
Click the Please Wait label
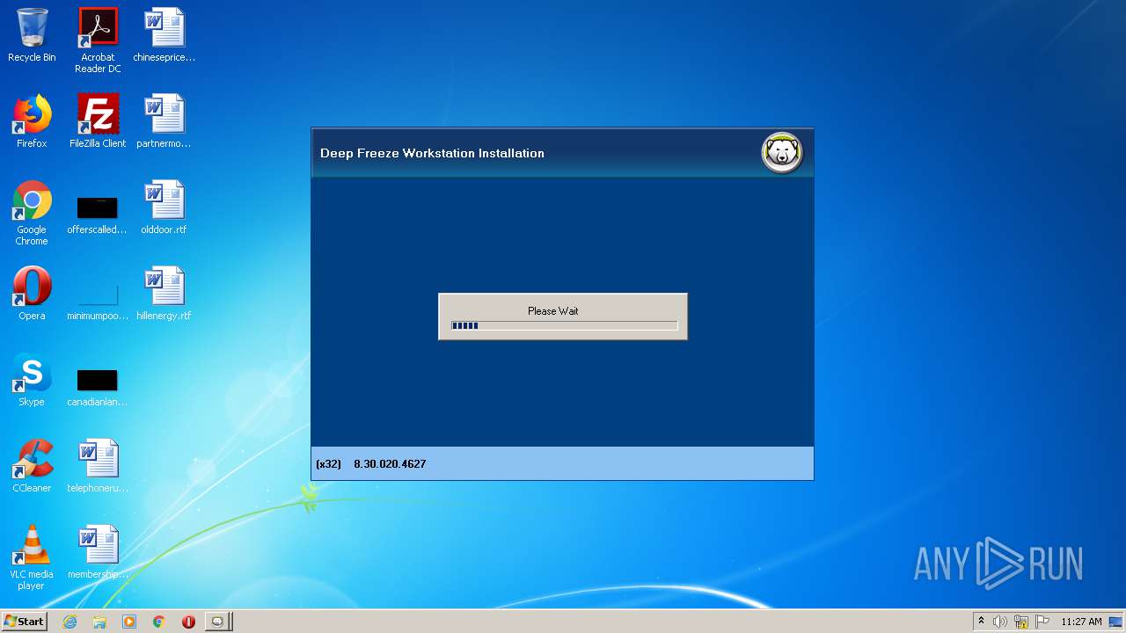click(553, 310)
